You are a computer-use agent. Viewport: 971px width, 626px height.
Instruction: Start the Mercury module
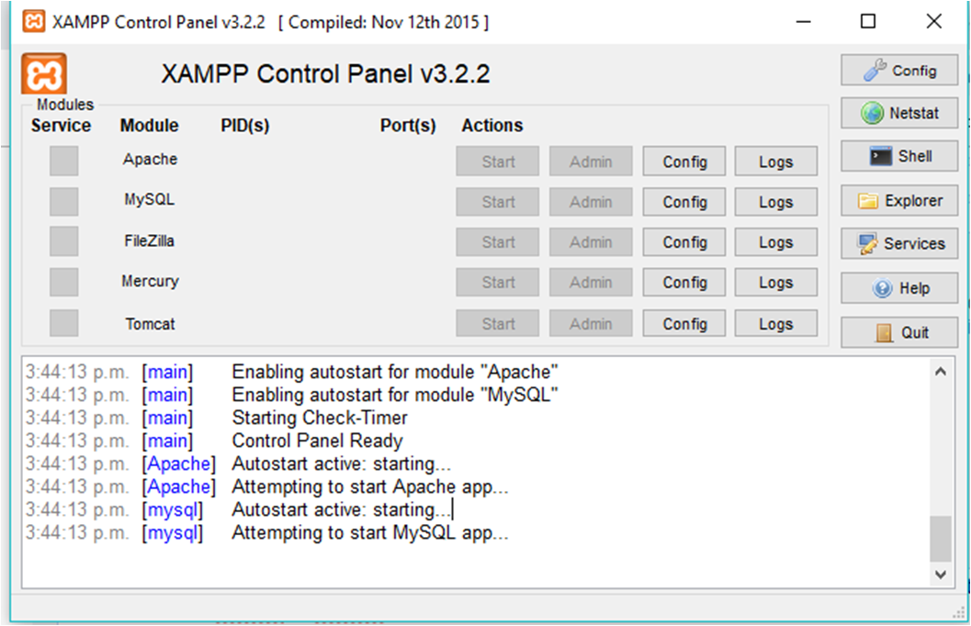pos(498,282)
